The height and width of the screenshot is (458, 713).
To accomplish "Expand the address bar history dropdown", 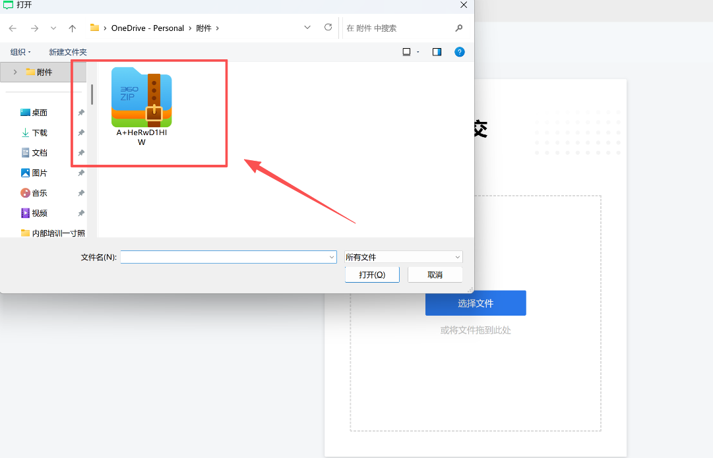I will click(x=307, y=28).
